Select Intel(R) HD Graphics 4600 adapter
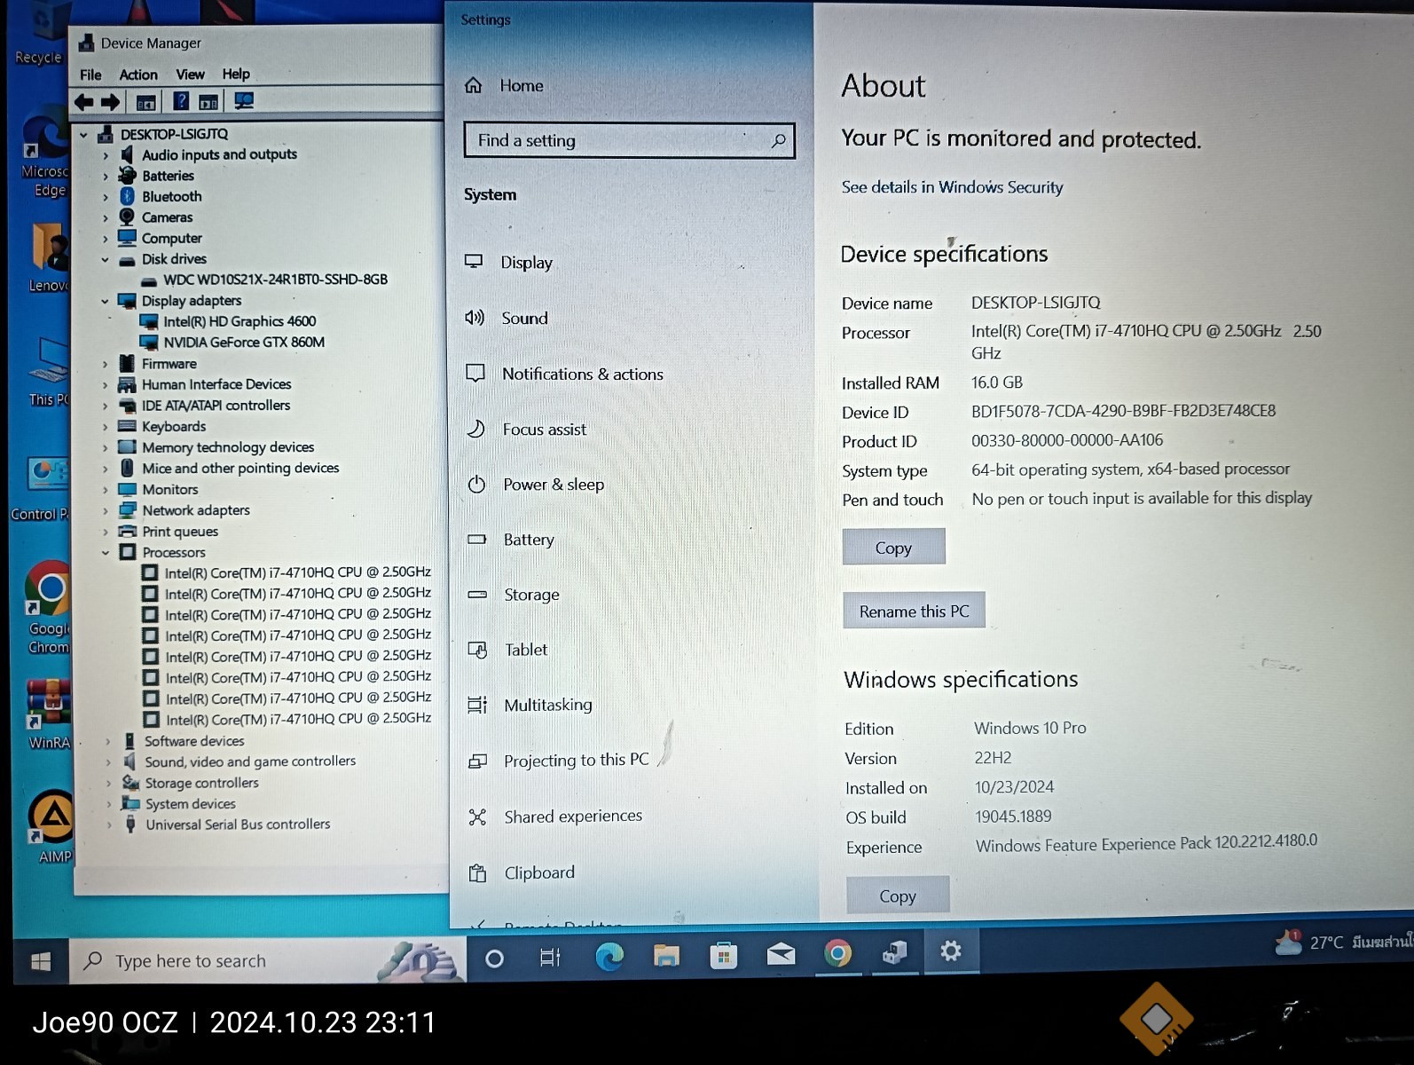The image size is (1414, 1065). coord(240,321)
